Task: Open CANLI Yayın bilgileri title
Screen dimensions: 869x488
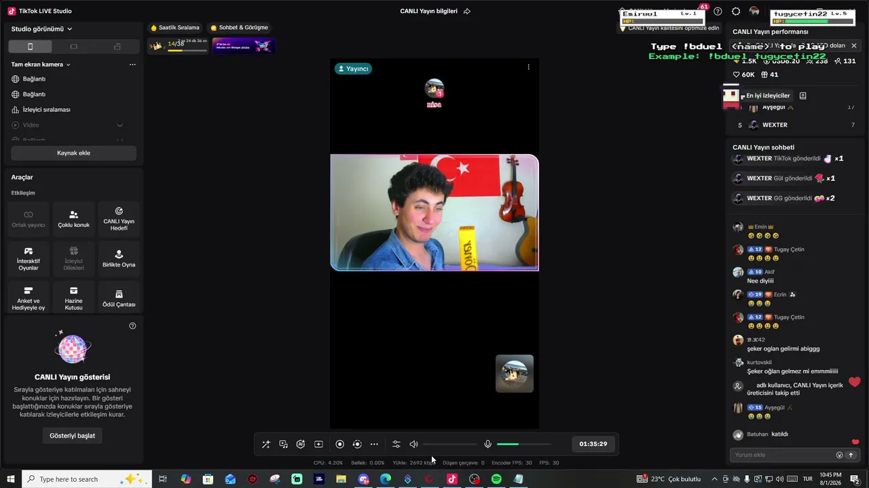Action: 428,11
